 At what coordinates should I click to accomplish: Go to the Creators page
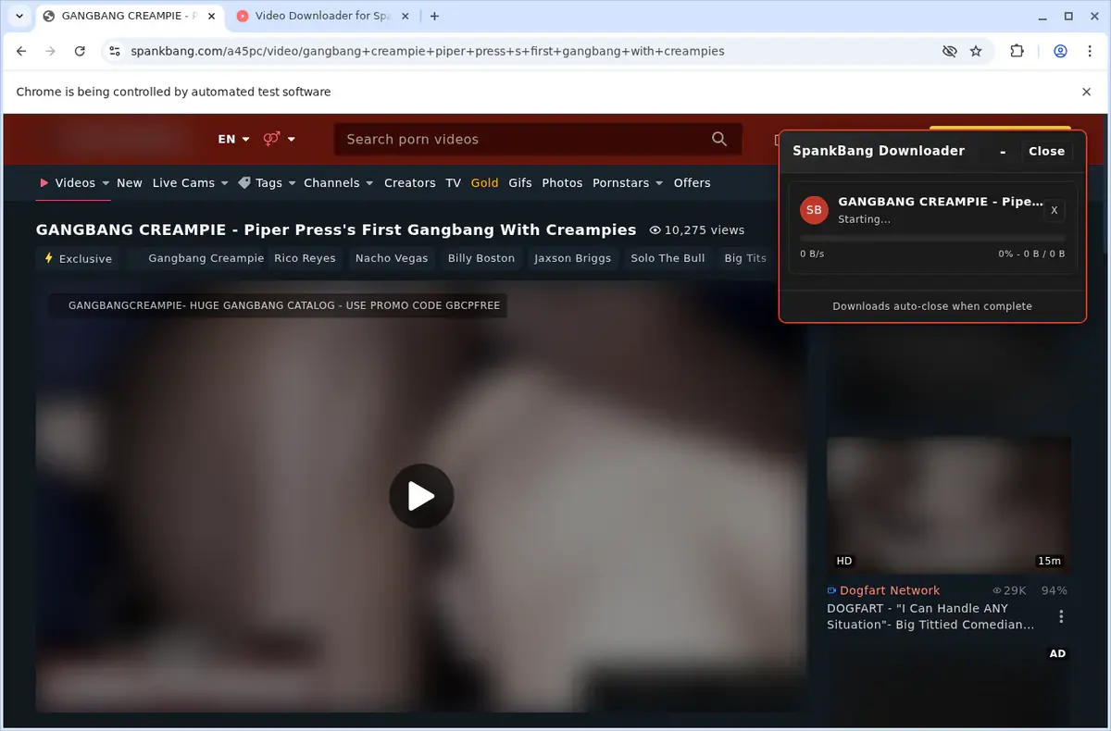[410, 182]
